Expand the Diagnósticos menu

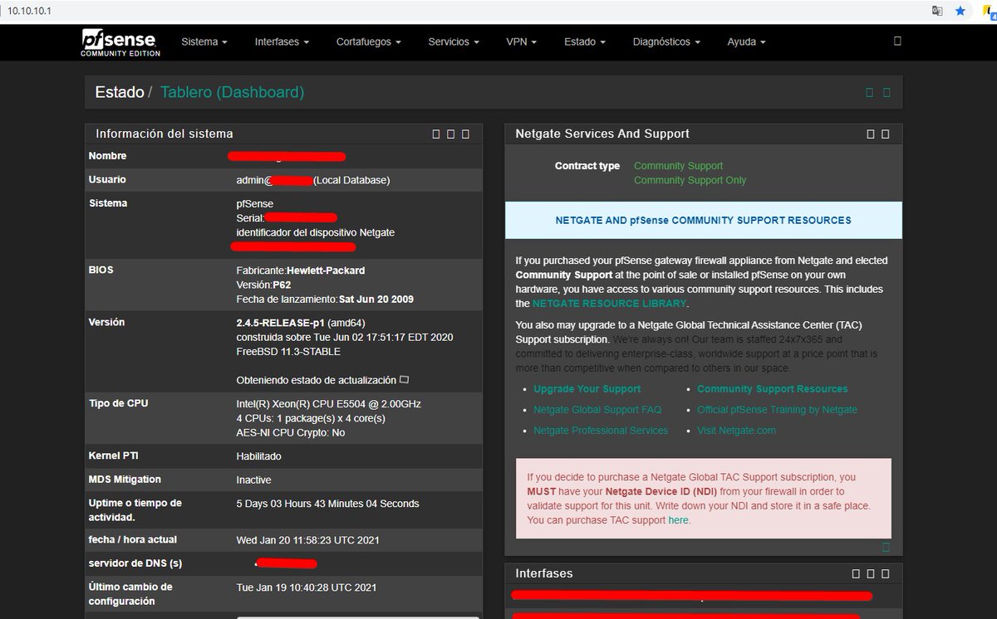[666, 41]
